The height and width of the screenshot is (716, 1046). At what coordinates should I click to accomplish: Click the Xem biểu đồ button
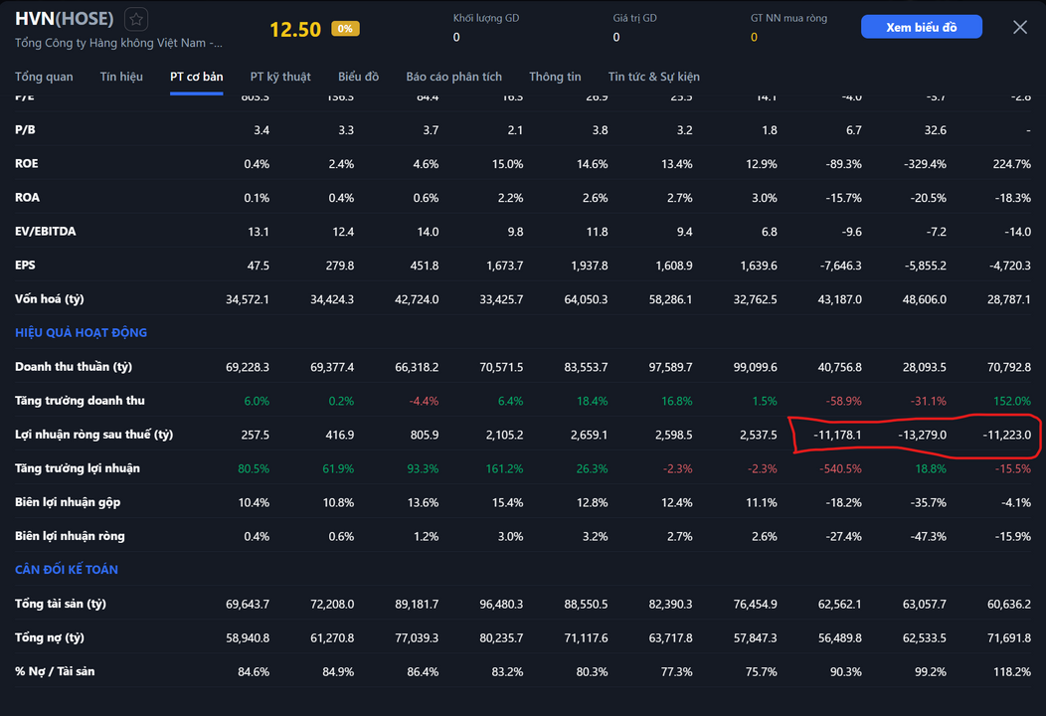point(921,27)
